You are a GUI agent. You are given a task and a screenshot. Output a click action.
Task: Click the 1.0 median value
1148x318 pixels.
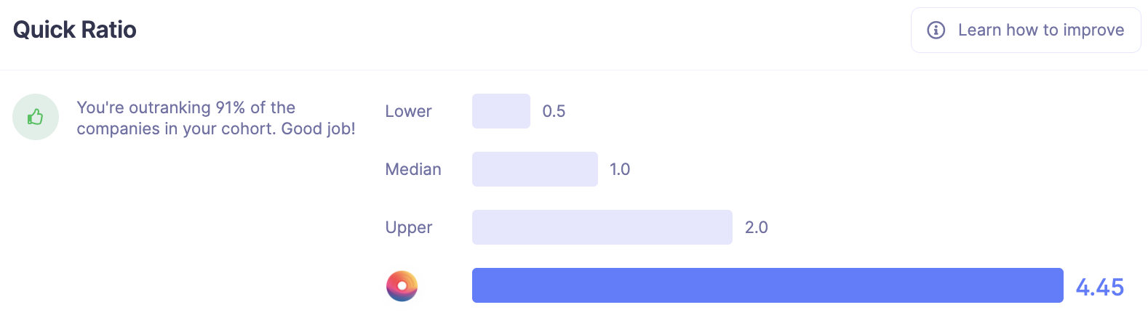pos(620,169)
